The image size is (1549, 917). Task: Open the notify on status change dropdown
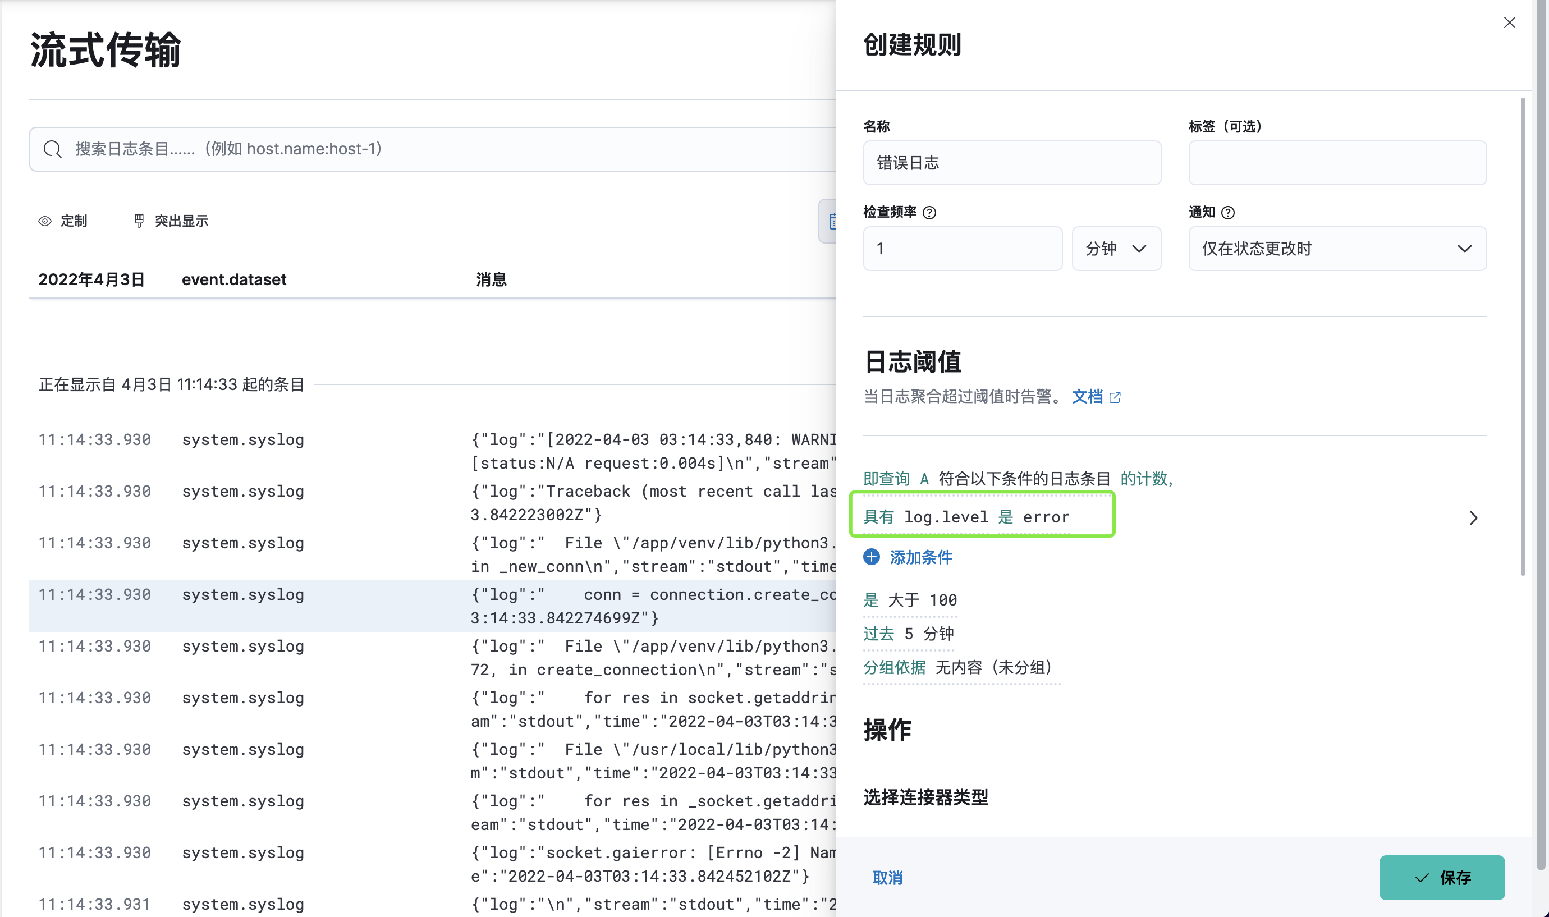click(1337, 249)
